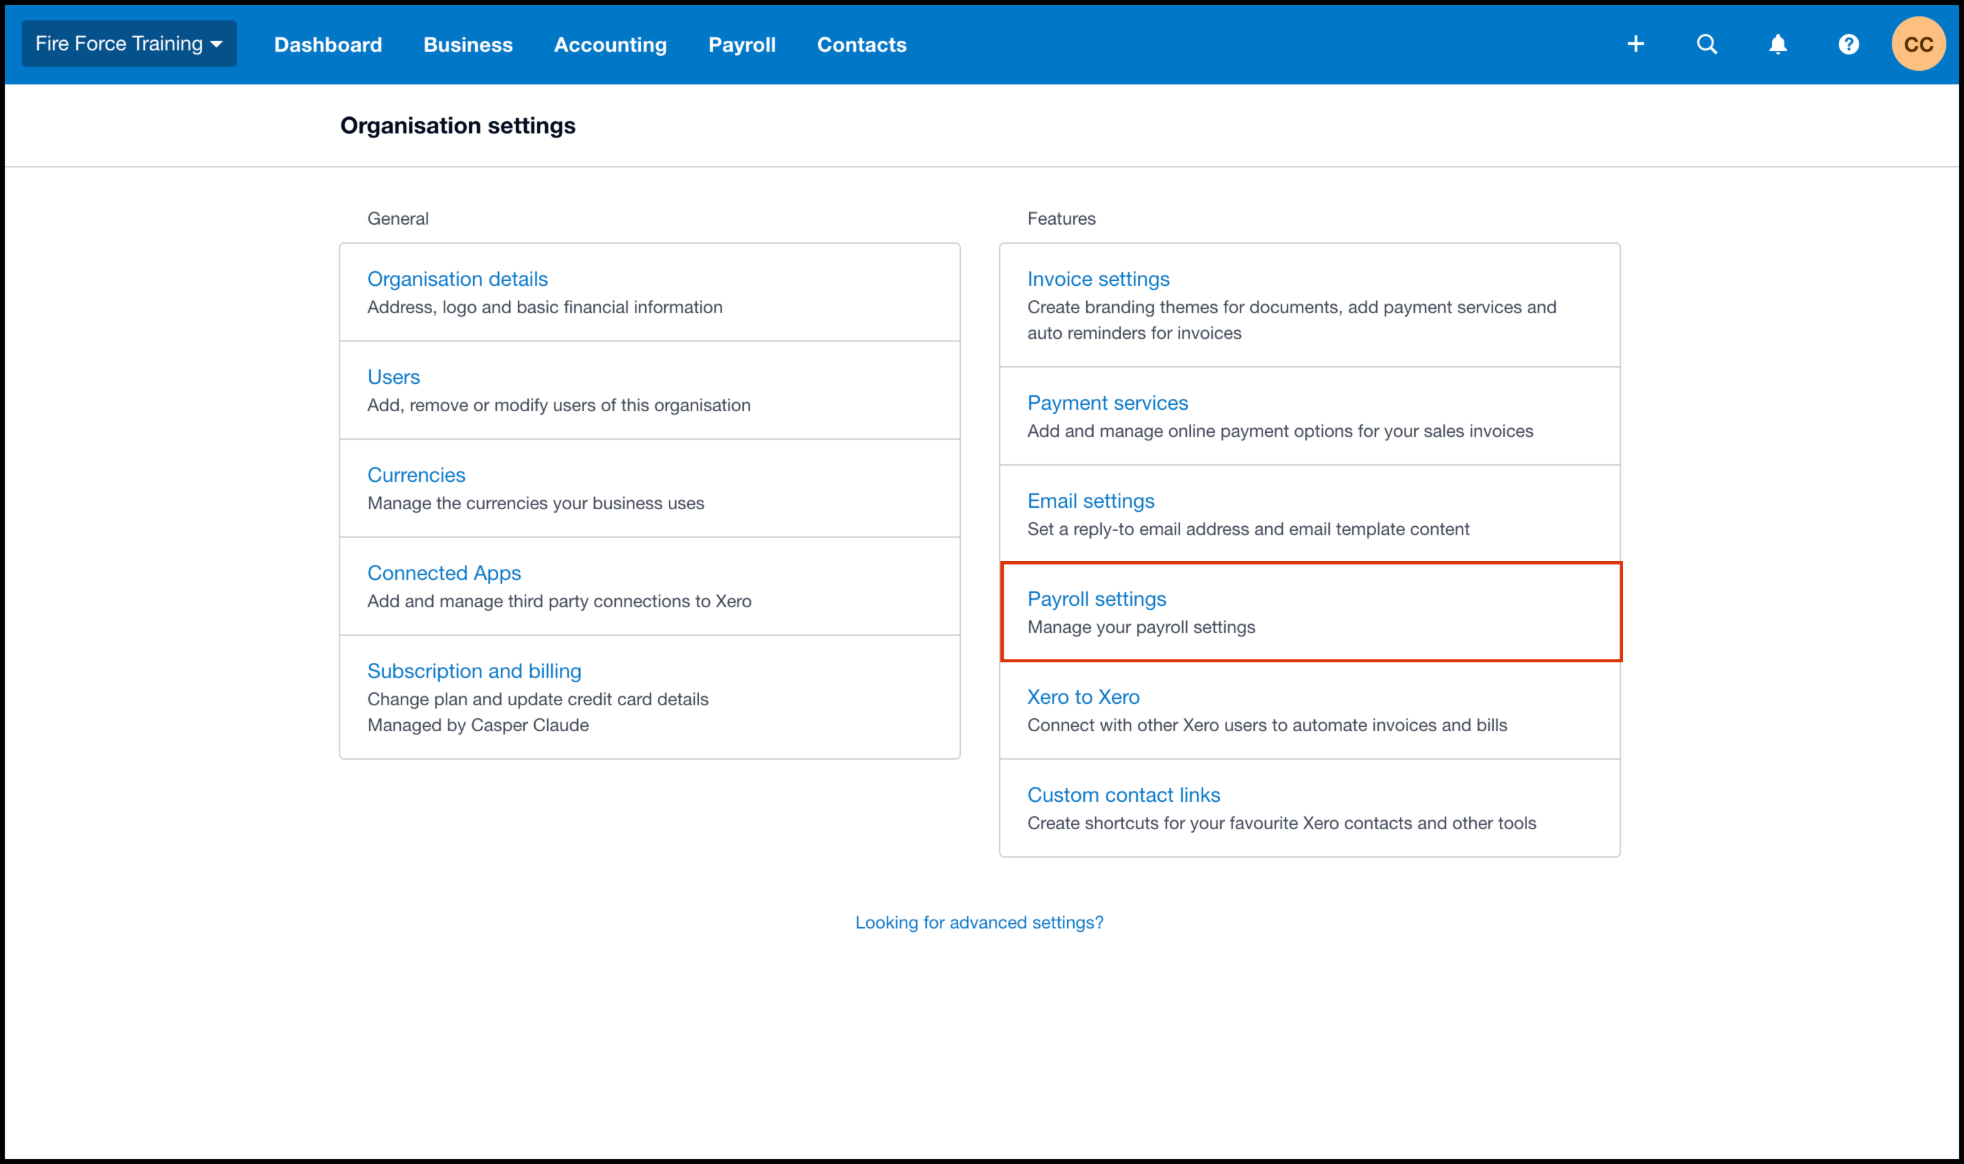Open the Xero to Xero link
This screenshot has width=1964, height=1164.
1083,696
